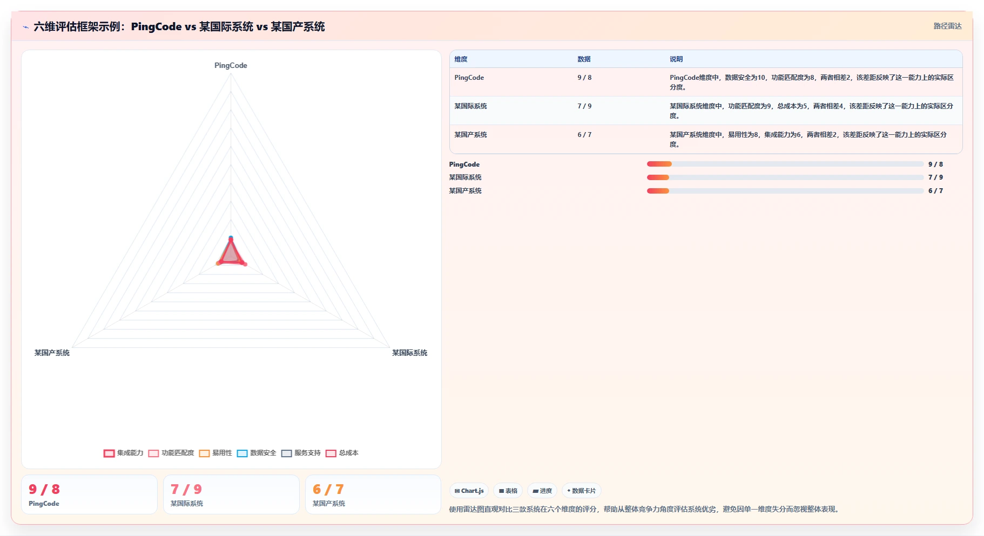Click the 某国际系统 progress bar
The height and width of the screenshot is (536, 984).
785,177
